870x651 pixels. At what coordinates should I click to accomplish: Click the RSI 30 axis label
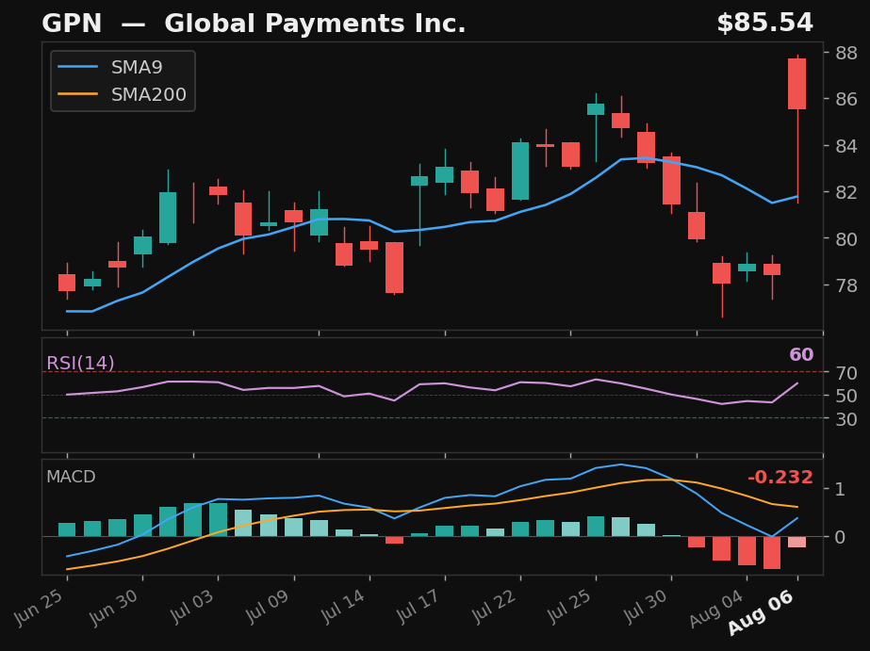pos(846,419)
